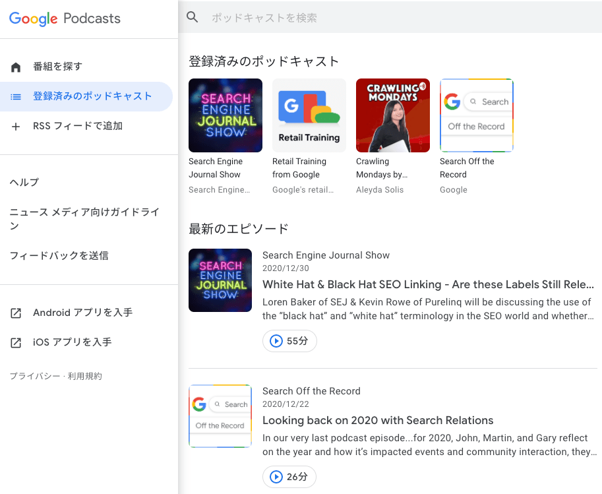The image size is (602, 494).
Task: Click the 最新のエピソード section heading
Action: pyautogui.click(x=239, y=229)
